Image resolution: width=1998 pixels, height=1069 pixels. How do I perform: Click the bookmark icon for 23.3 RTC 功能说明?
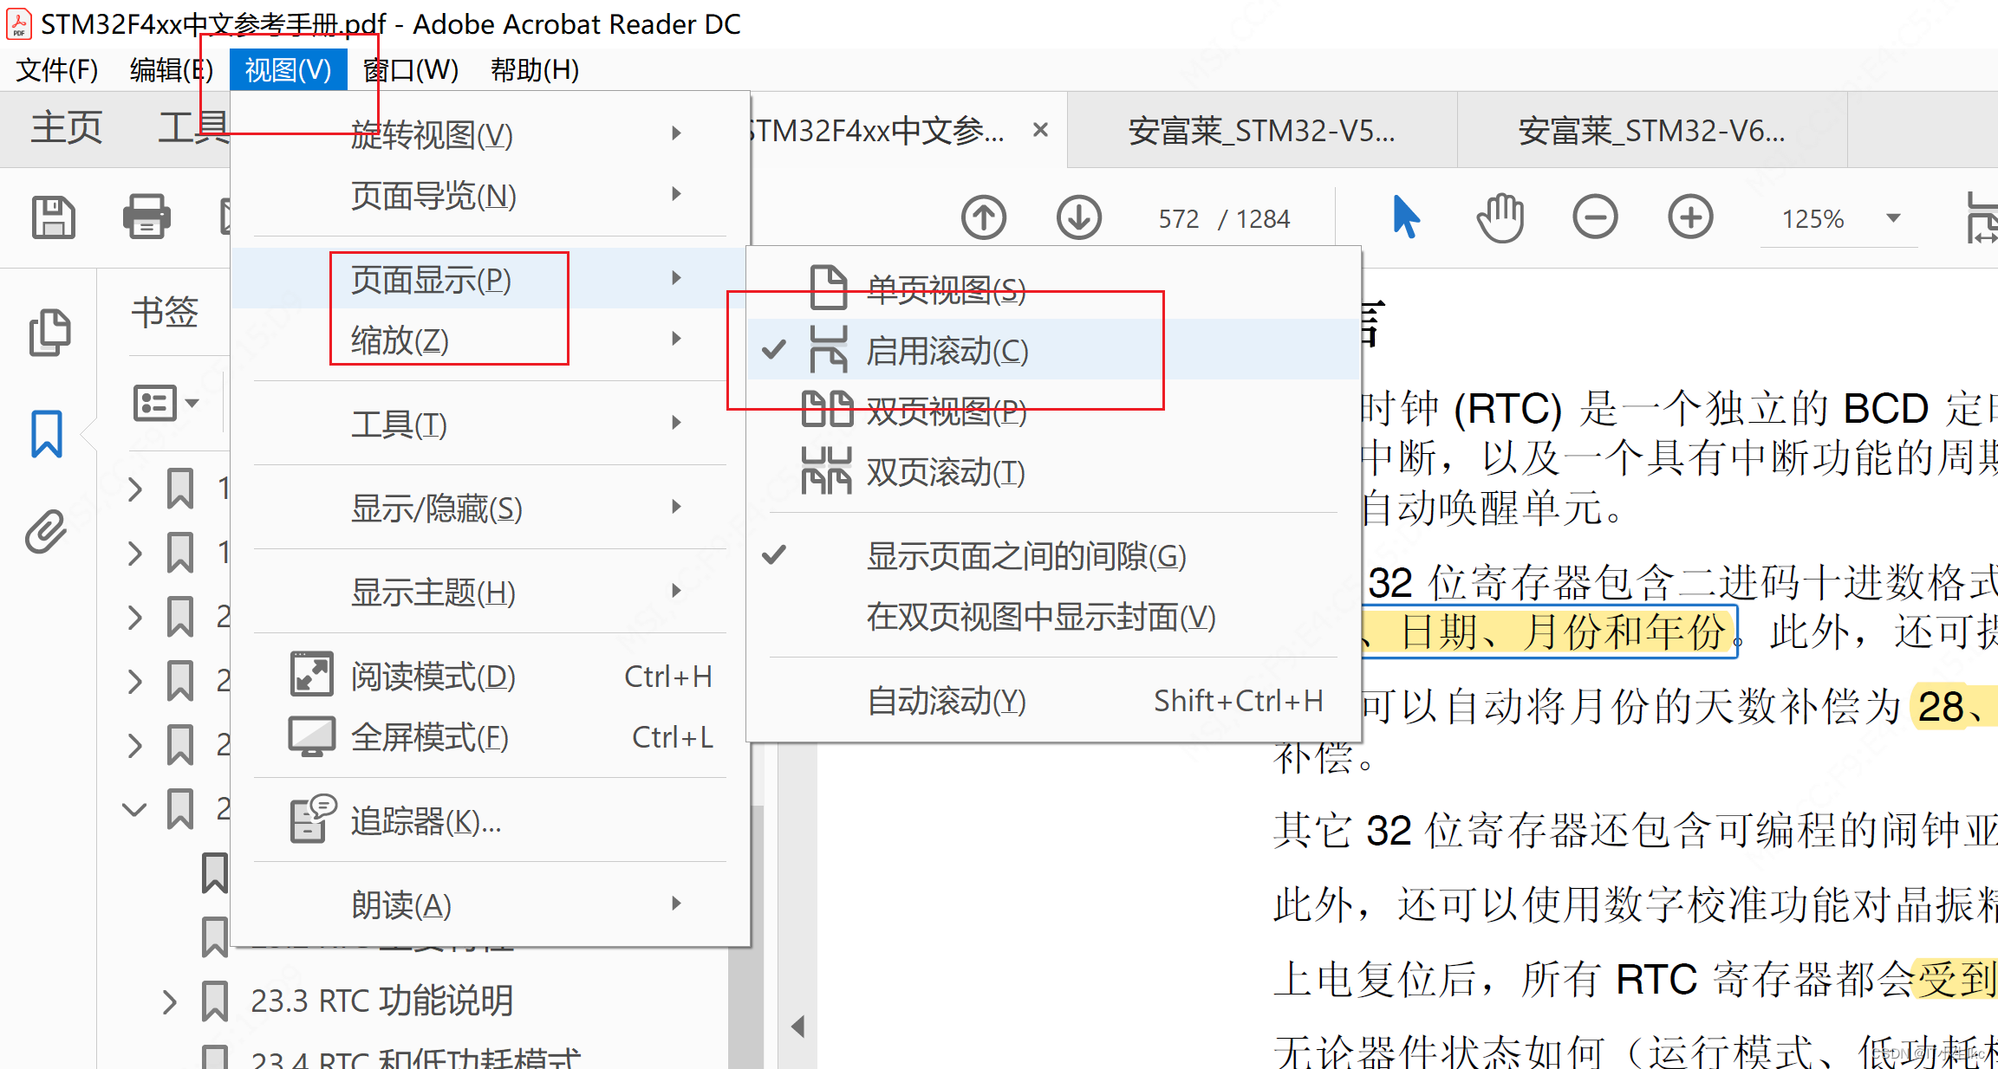[x=214, y=1001]
